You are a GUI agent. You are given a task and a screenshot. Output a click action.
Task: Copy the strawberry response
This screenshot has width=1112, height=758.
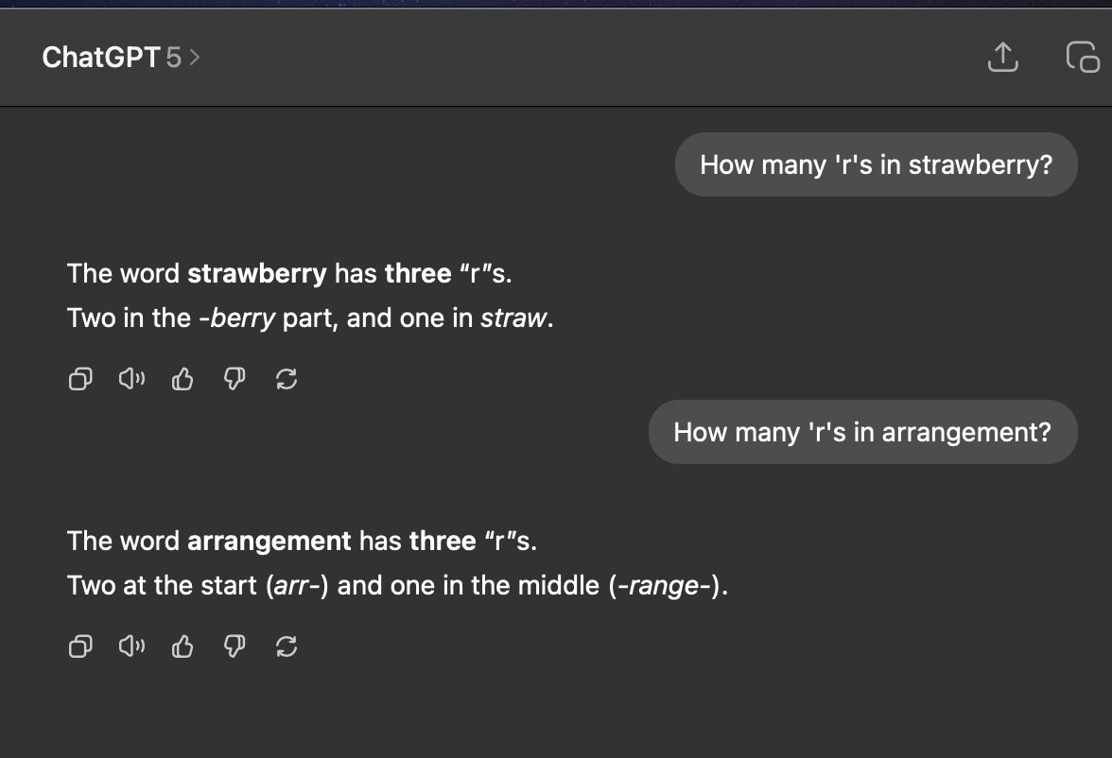pyautogui.click(x=80, y=380)
